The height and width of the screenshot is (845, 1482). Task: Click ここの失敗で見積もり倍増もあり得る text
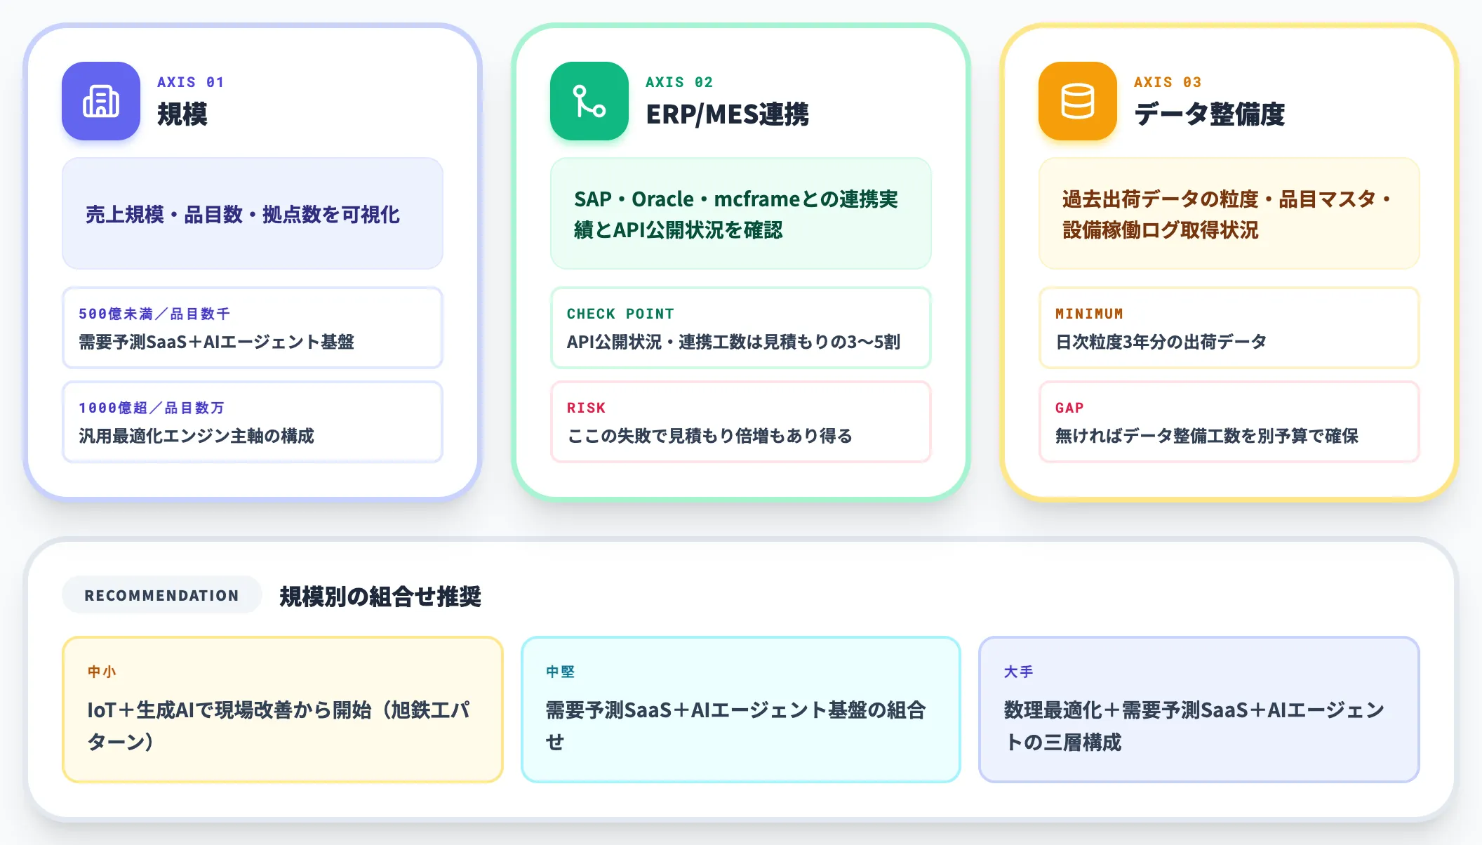(x=709, y=436)
